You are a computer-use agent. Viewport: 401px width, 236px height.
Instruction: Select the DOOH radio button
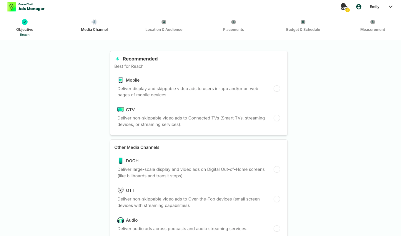[x=277, y=170]
